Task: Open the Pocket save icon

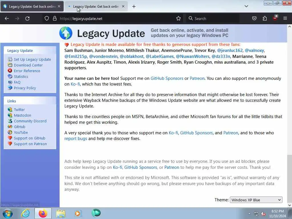Action: click(x=254, y=19)
